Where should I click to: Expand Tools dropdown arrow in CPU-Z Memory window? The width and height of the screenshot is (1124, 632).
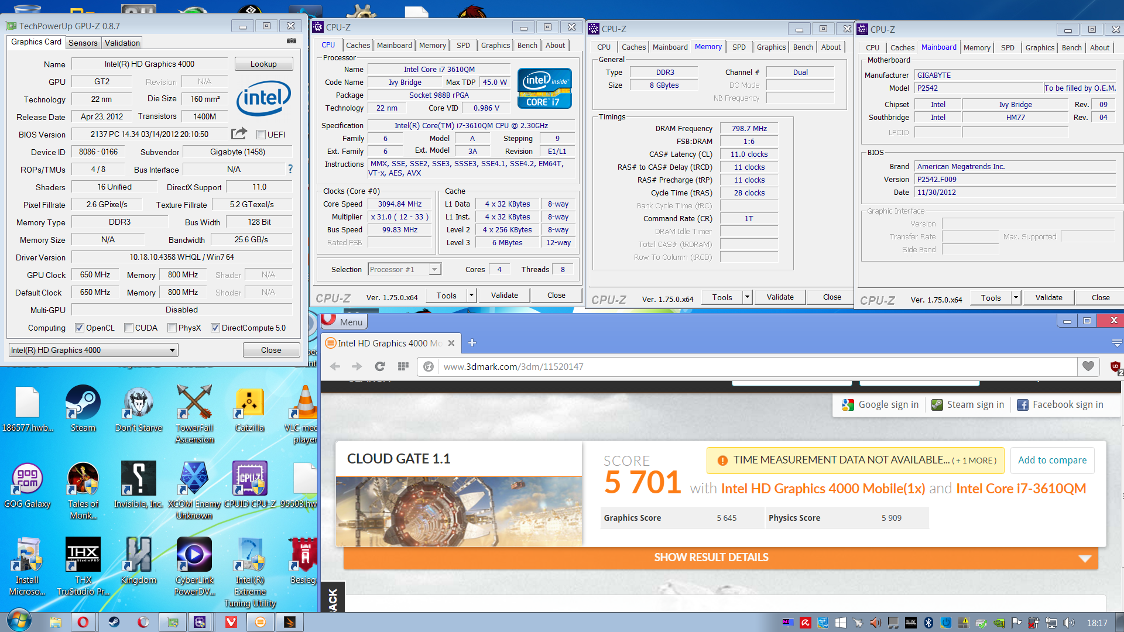(x=747, y=297)
